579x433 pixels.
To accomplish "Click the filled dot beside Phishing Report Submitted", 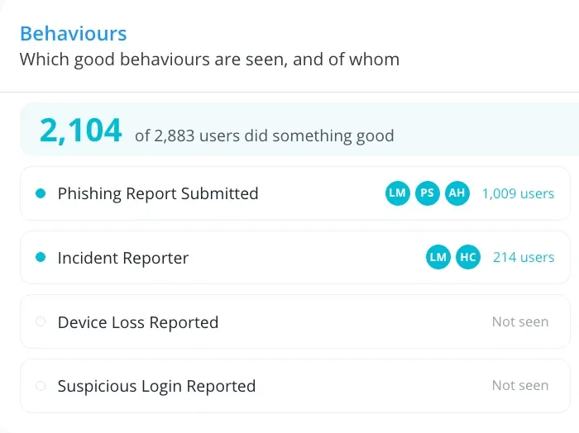I will (x=41, y=193).
